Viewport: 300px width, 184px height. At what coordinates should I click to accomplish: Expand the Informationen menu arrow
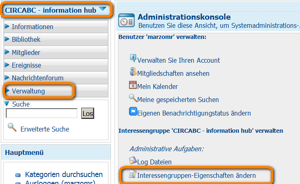7,27
